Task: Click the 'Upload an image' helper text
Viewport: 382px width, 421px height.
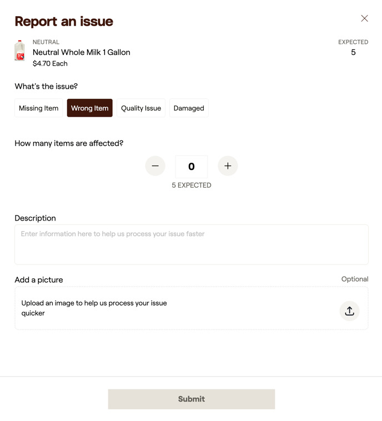Action: point(94,308)
